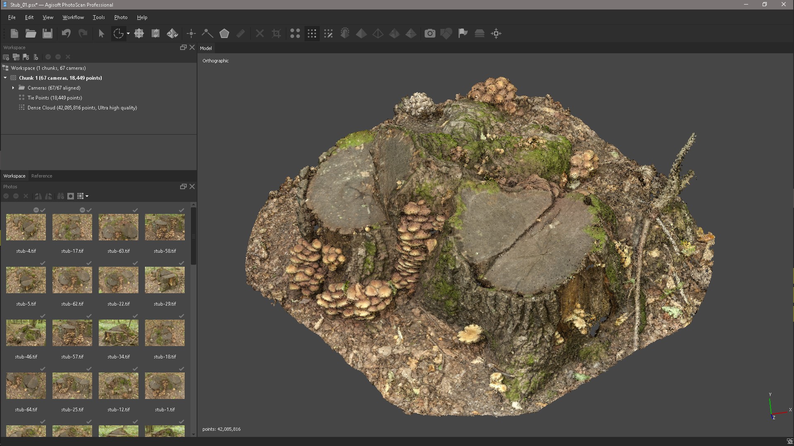The width and height of the screenshot is (794, 446).
Task: Click the Resize Region tool icon
Action: tap(139, 33)
